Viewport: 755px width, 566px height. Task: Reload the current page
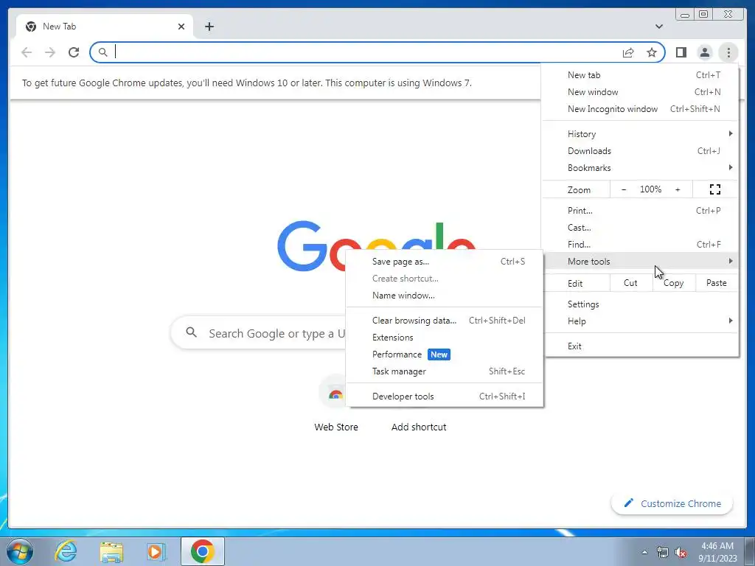[74, 52]
